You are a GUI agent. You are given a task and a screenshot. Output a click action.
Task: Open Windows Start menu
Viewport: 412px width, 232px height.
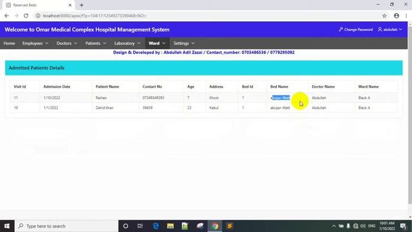[7, 226]
